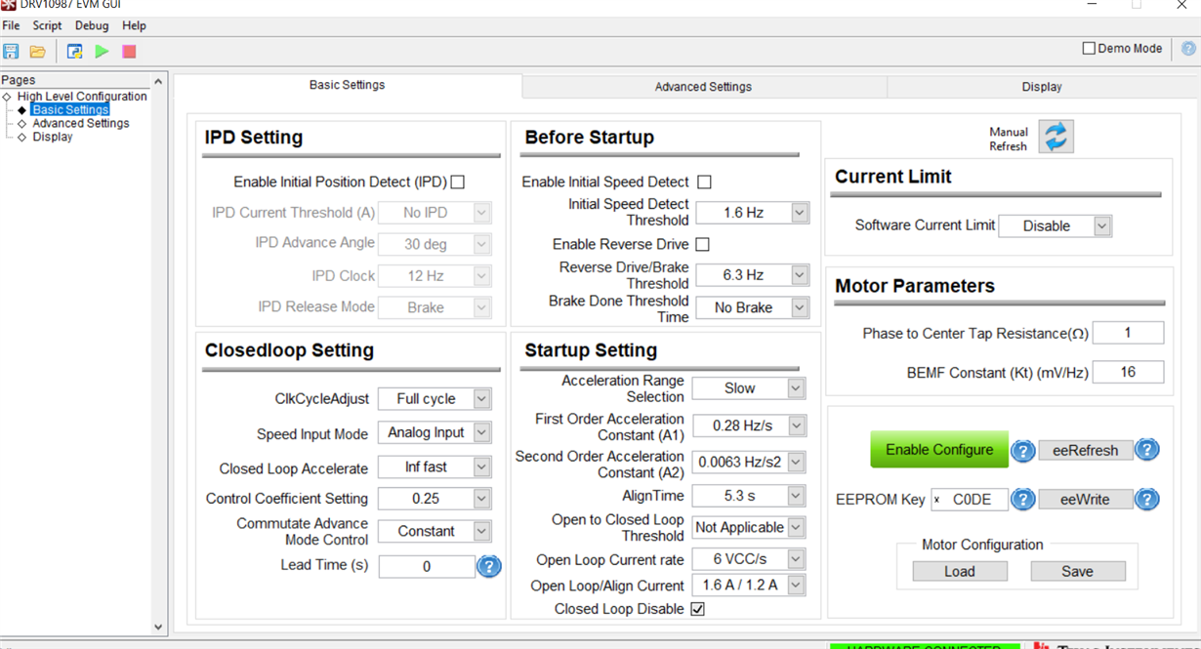Screen dimensions: 1201x649
Task: Open Open Loop Current rate dropdown
Action: (749, 559)
